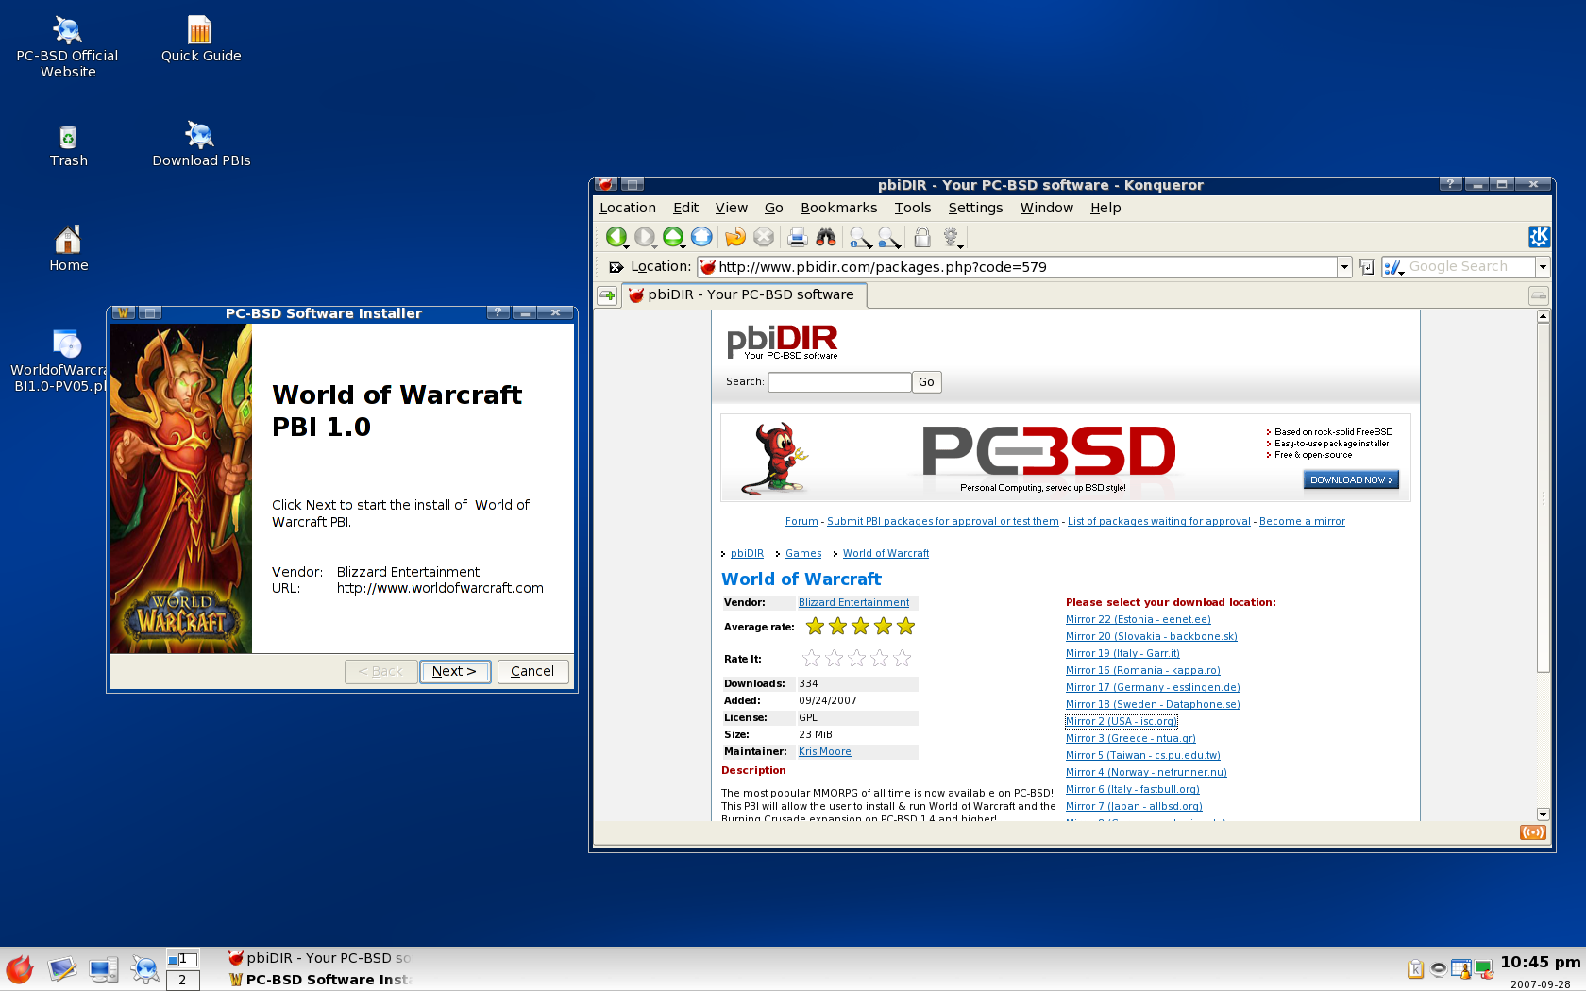Screen dimensions: 1586x991
Task: Clear the location bar with black arrow icon
Action: (616, 267)
